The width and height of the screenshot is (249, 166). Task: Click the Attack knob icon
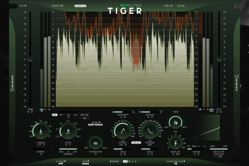point(123,131)
